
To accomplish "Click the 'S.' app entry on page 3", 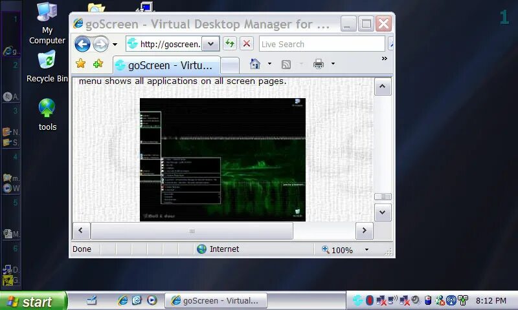I will point(11,143).
